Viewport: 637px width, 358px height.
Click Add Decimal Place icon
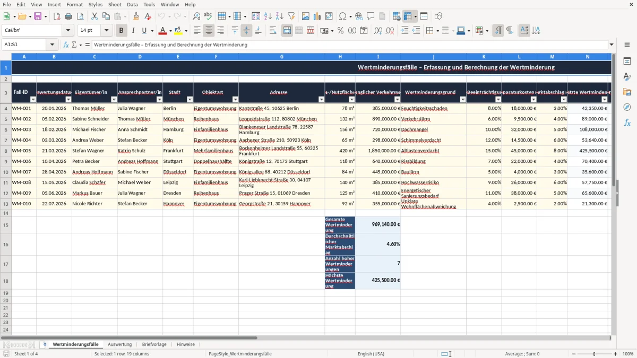coord(378,31)
